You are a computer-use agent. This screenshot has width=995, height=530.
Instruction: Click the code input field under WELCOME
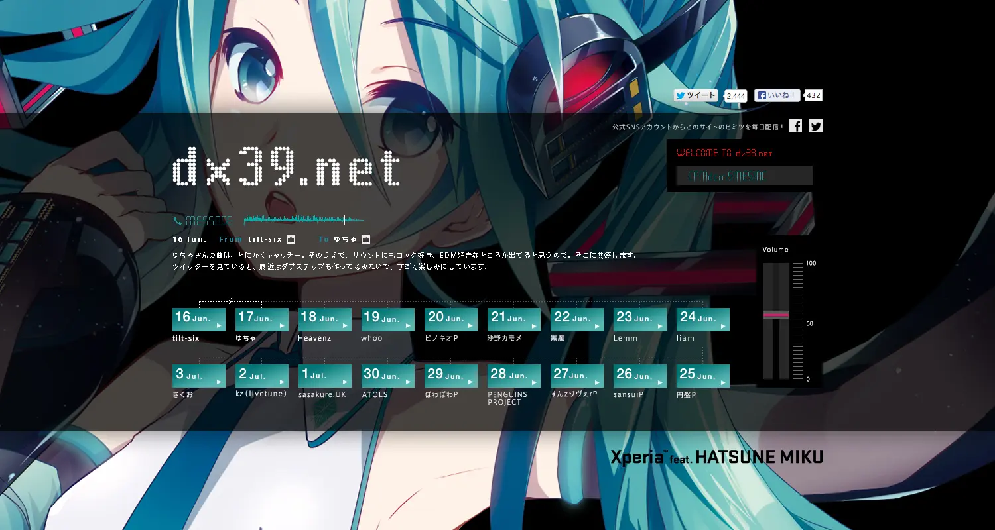pos(744,176)
